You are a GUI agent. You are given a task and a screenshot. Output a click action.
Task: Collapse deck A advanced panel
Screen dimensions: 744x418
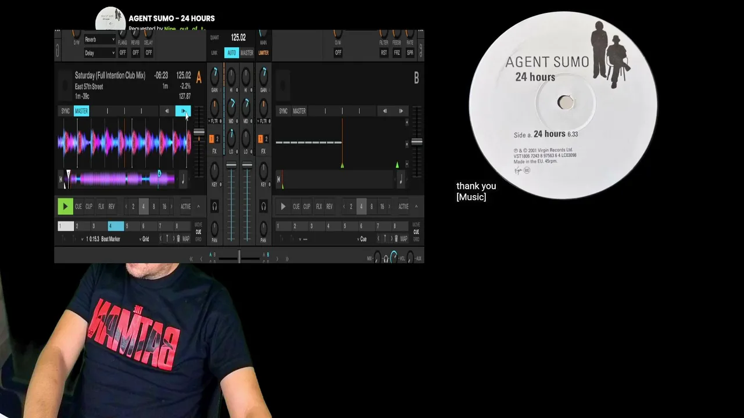pos(198,206)
